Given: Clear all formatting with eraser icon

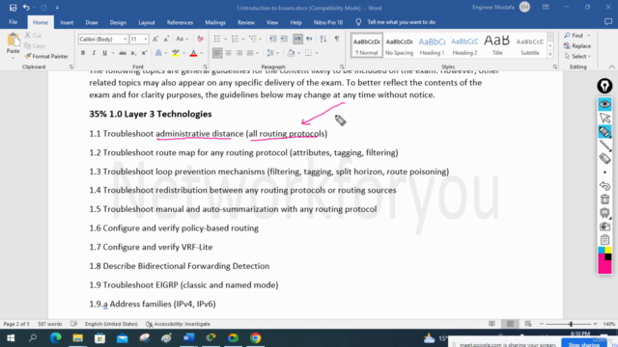Looking at the screenshot, I should click(x=200, y=39).
